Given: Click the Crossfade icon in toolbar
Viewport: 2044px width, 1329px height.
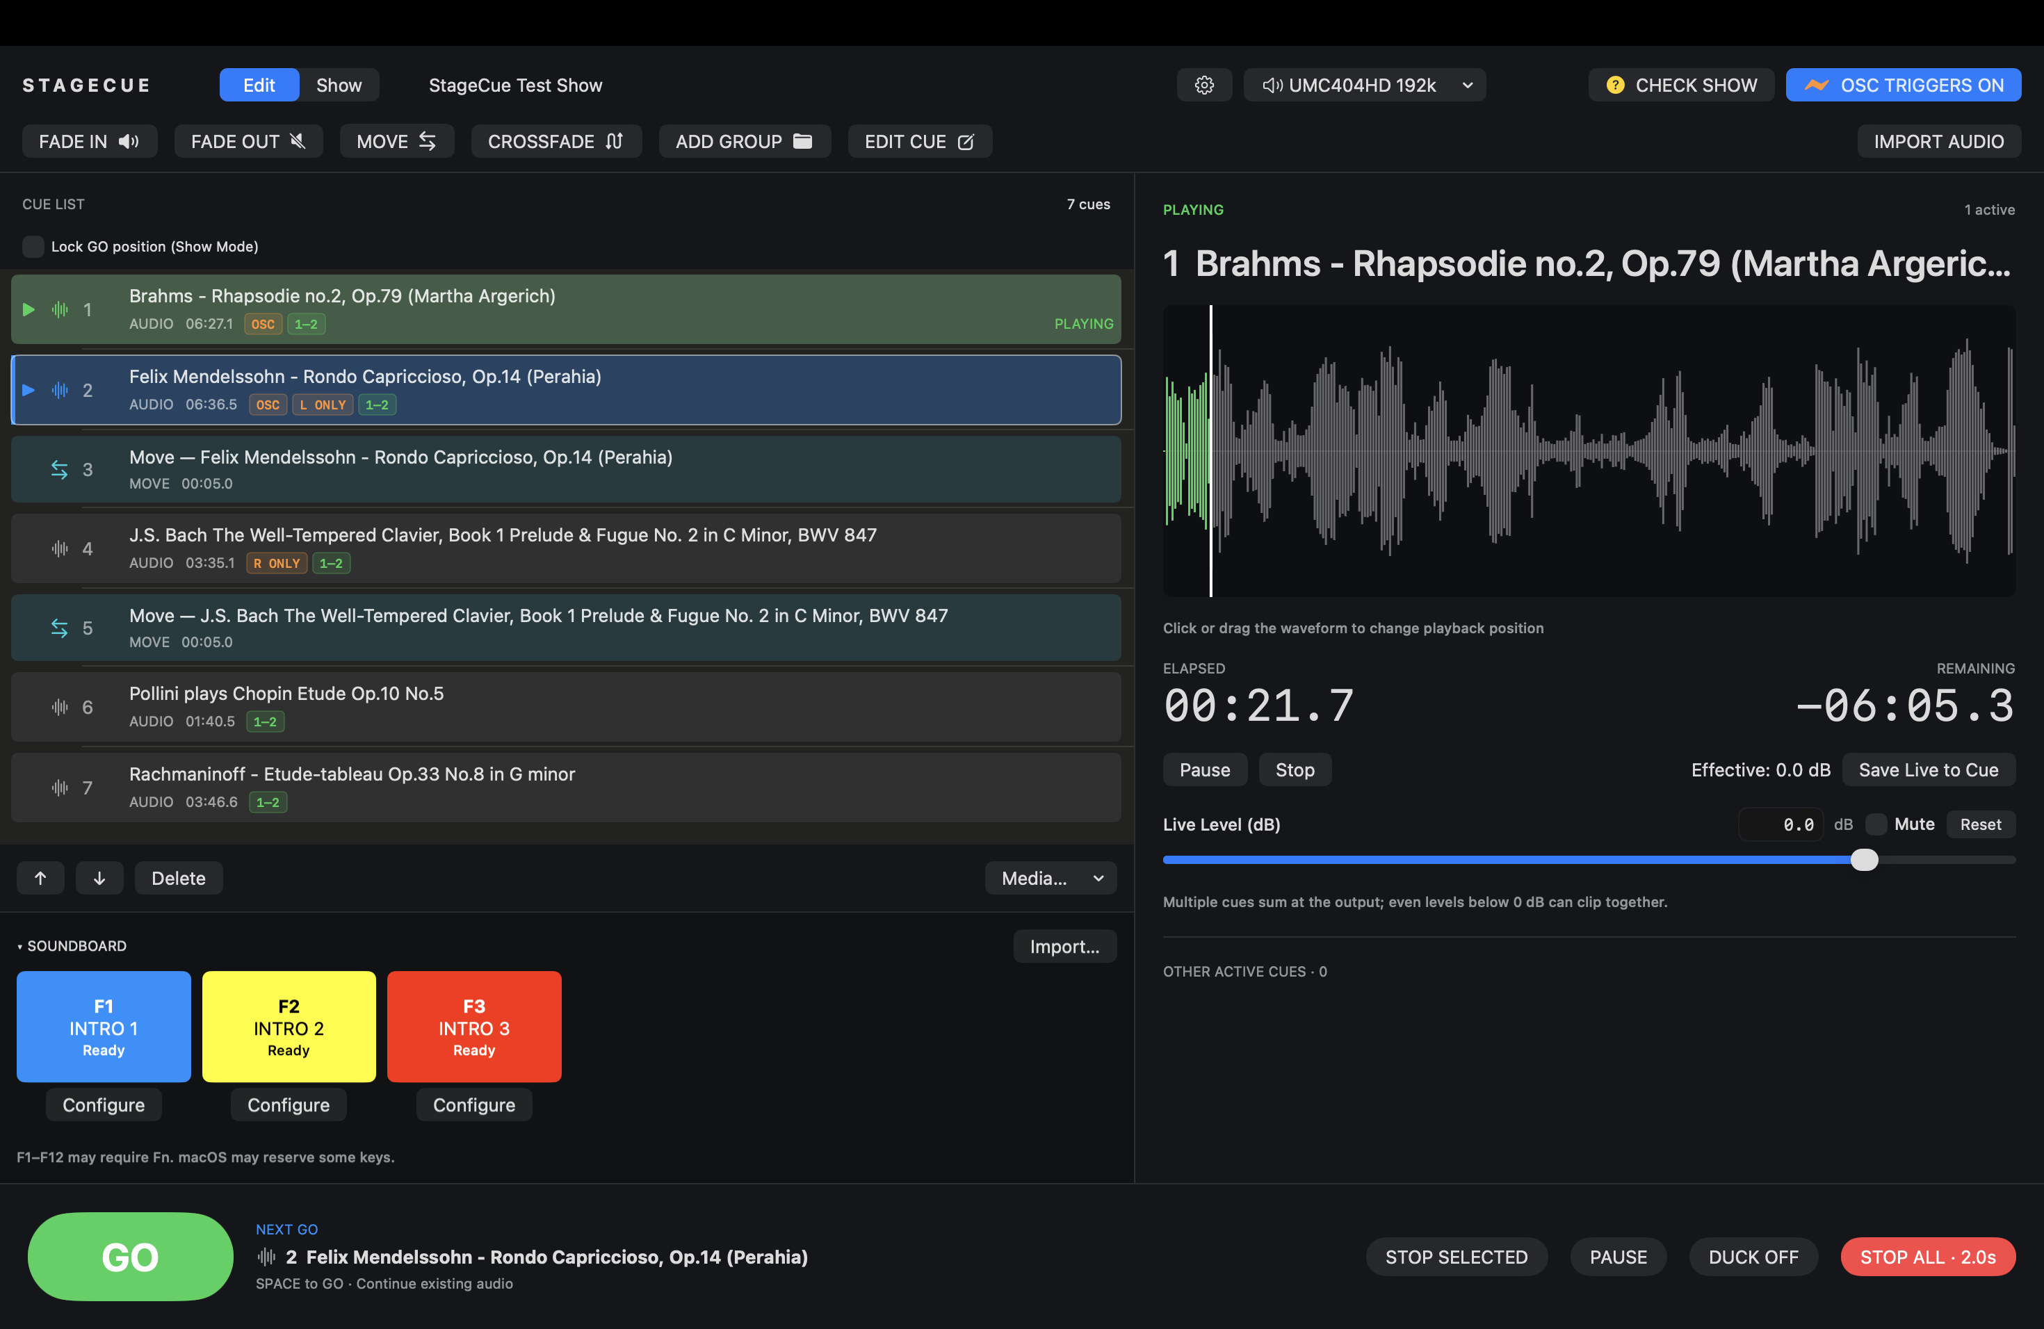Looking at the screenshot, I should coord(614,142).
